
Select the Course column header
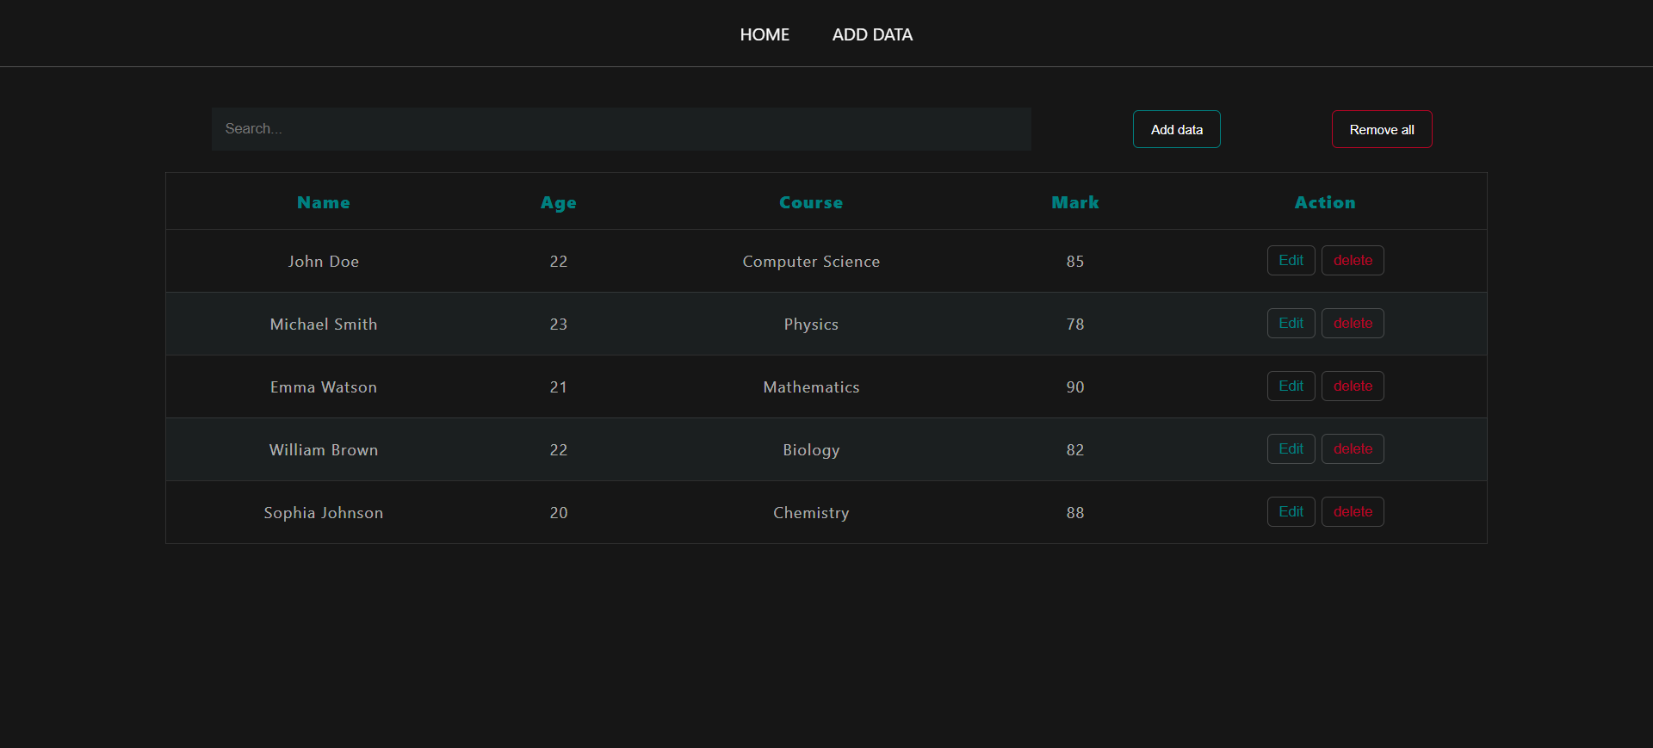tap(811, 202)
